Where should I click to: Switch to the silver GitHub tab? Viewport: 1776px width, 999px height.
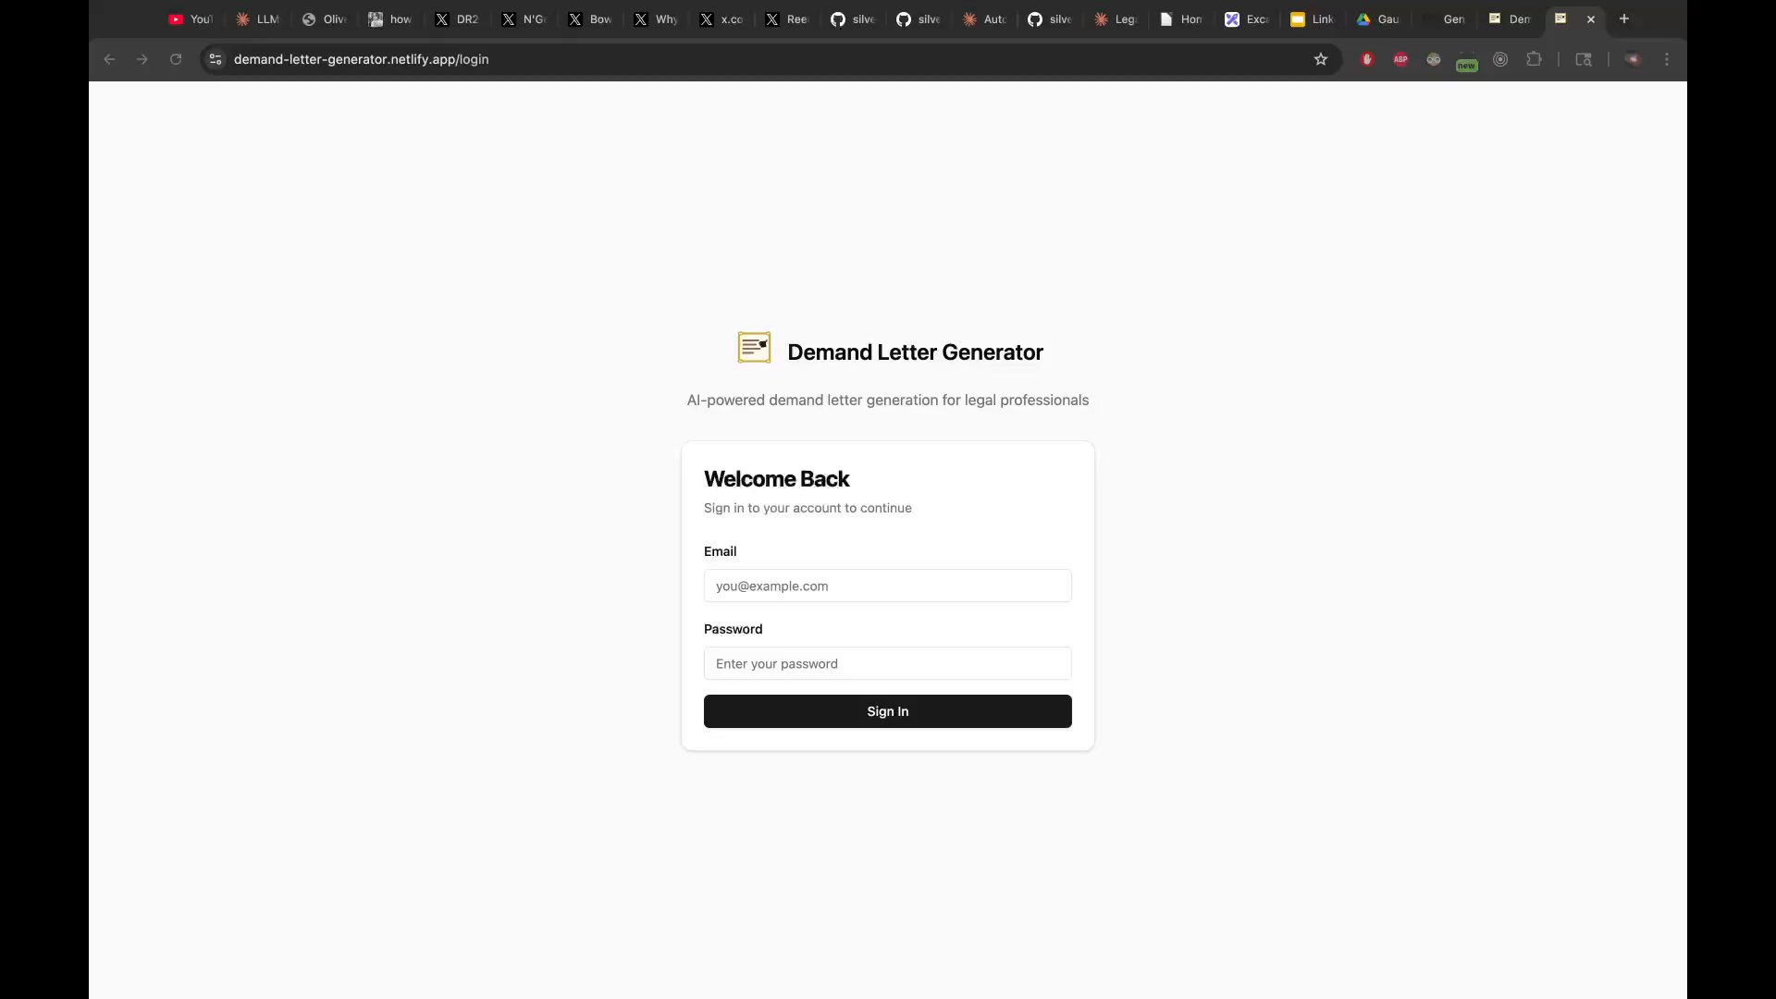853,18
